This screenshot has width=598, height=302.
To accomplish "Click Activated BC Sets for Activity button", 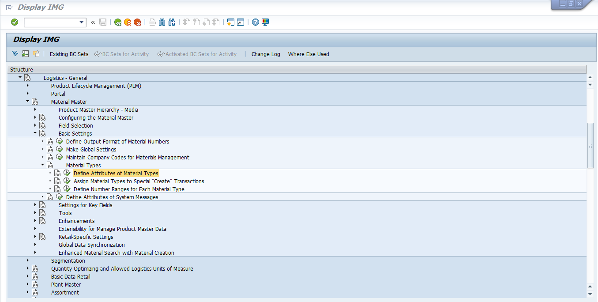I will [x=197, y=54].
